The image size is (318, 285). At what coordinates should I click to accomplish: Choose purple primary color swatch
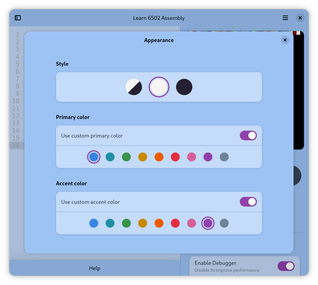coord(208,157)
